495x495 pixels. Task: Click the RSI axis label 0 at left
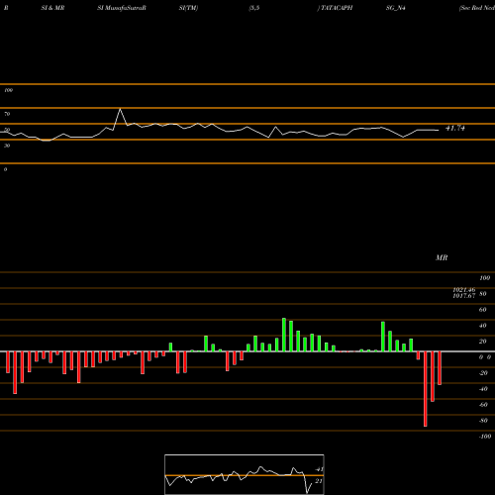coord(5,169)
